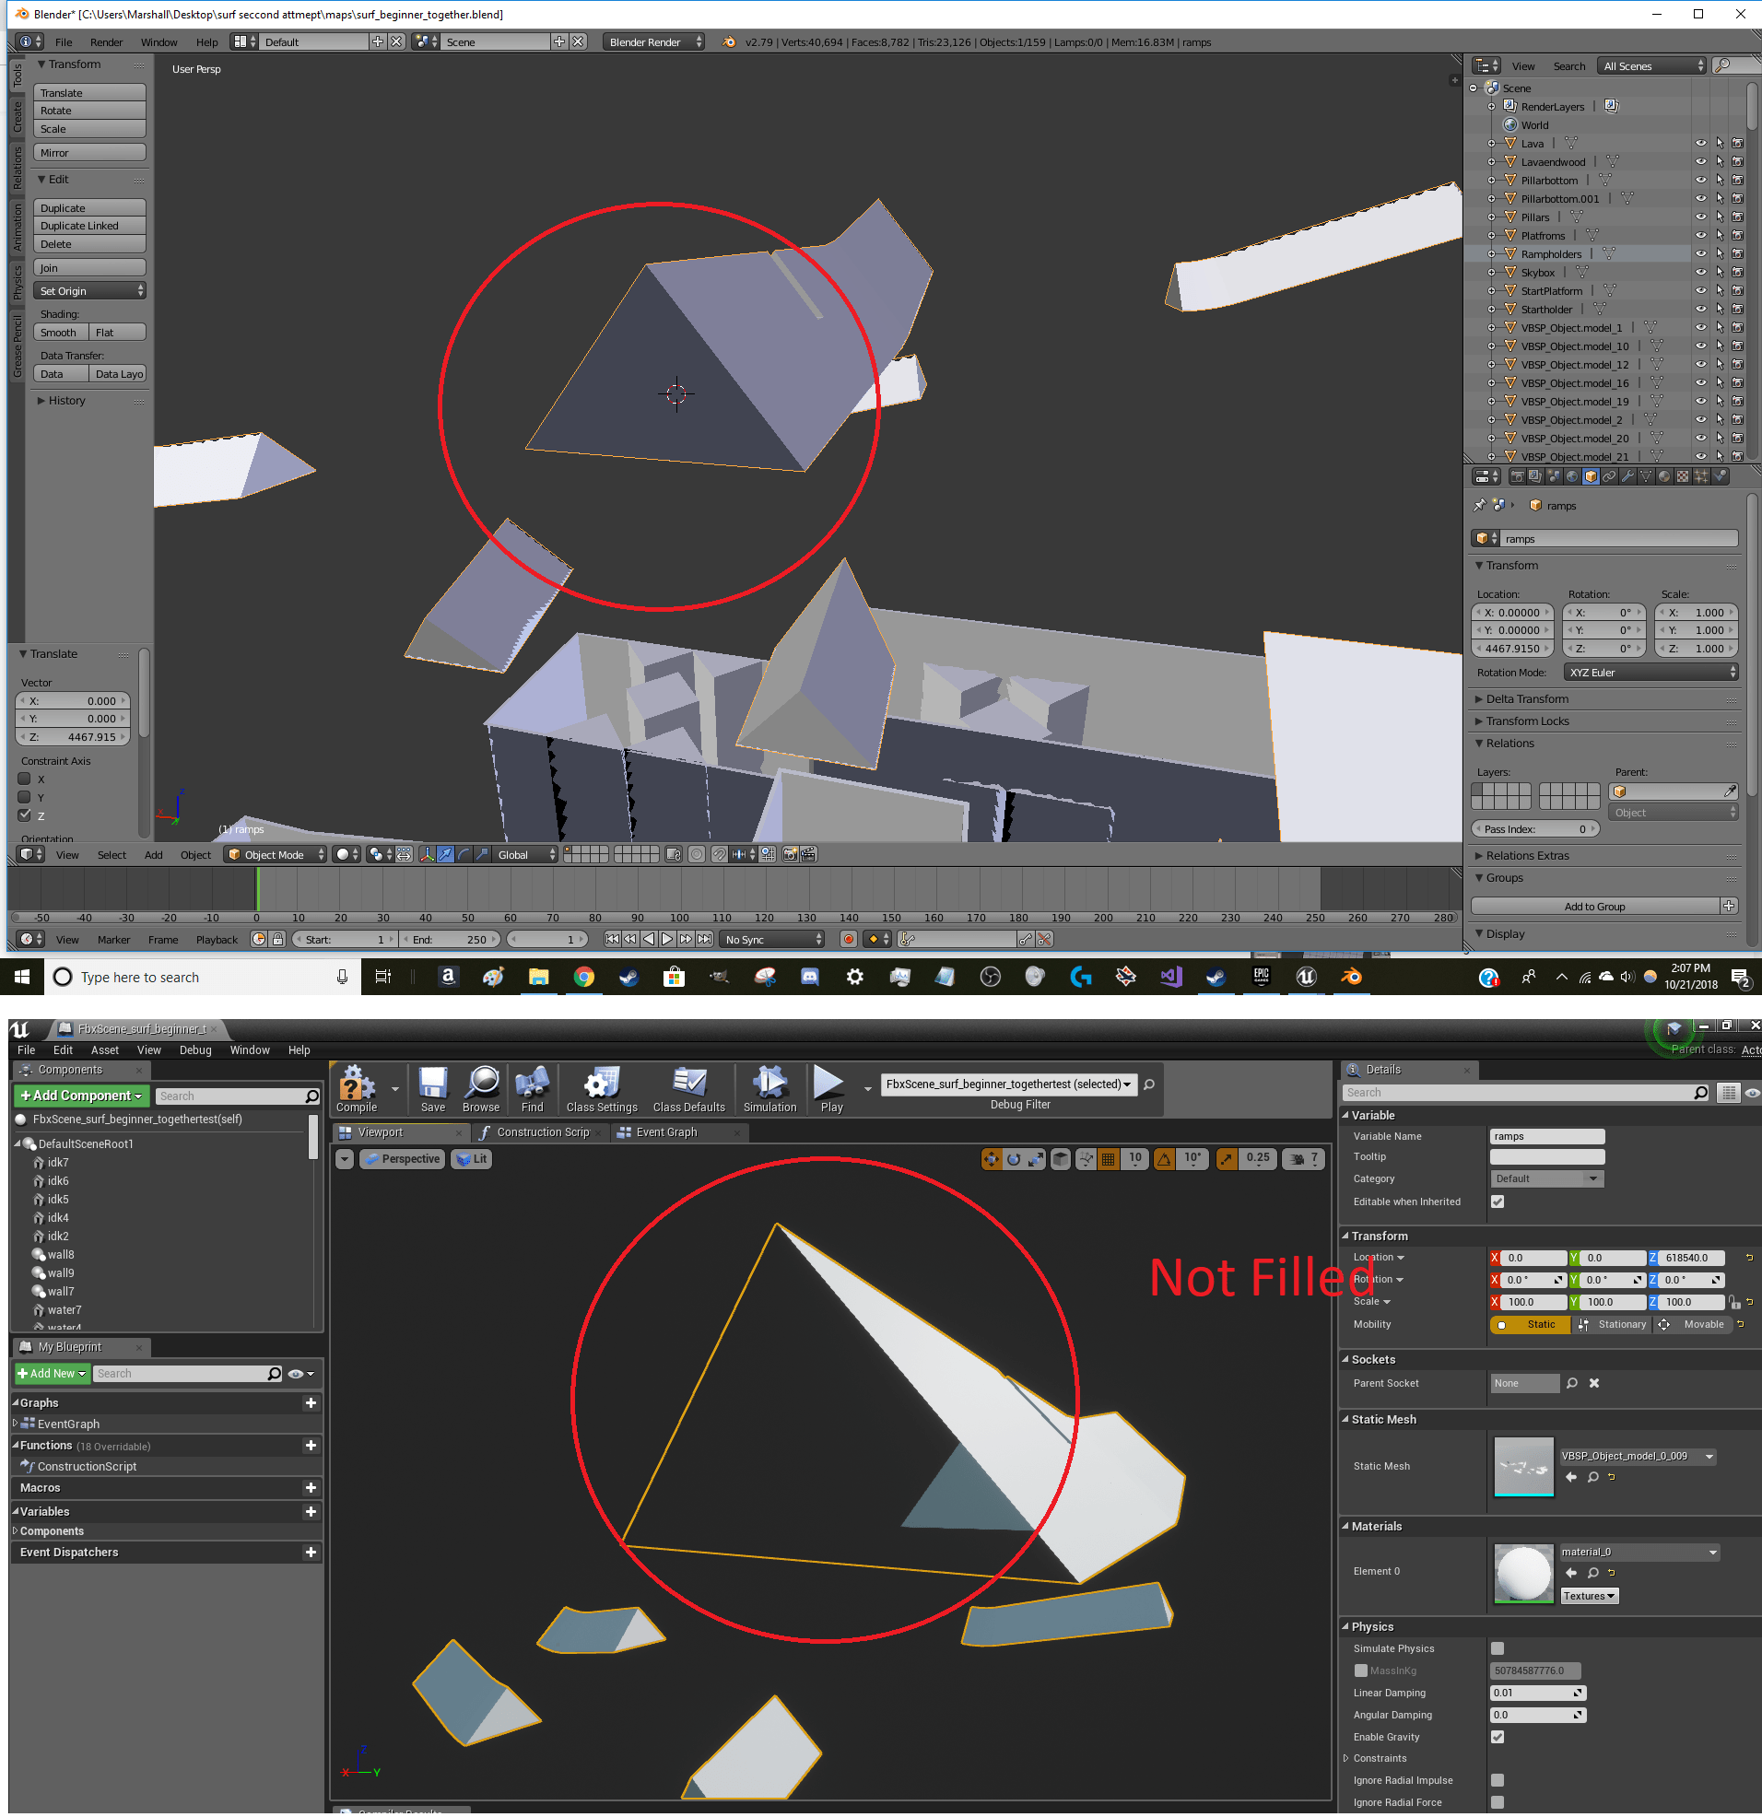This screenshot has width=1762, height=1817.
Task: Toggle grid snapping in Unreal viewport
Action: [x=1108, y=1159]
